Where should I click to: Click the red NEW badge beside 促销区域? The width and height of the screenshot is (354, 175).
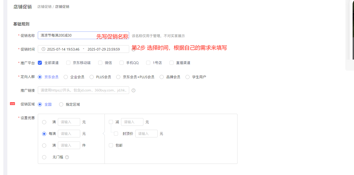[12, 104]
